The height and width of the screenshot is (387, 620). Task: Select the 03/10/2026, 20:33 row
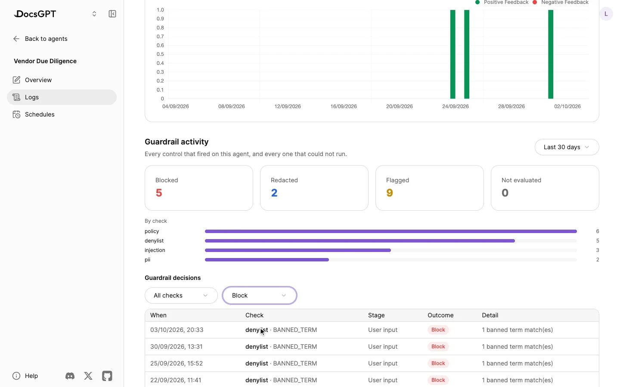372,330
